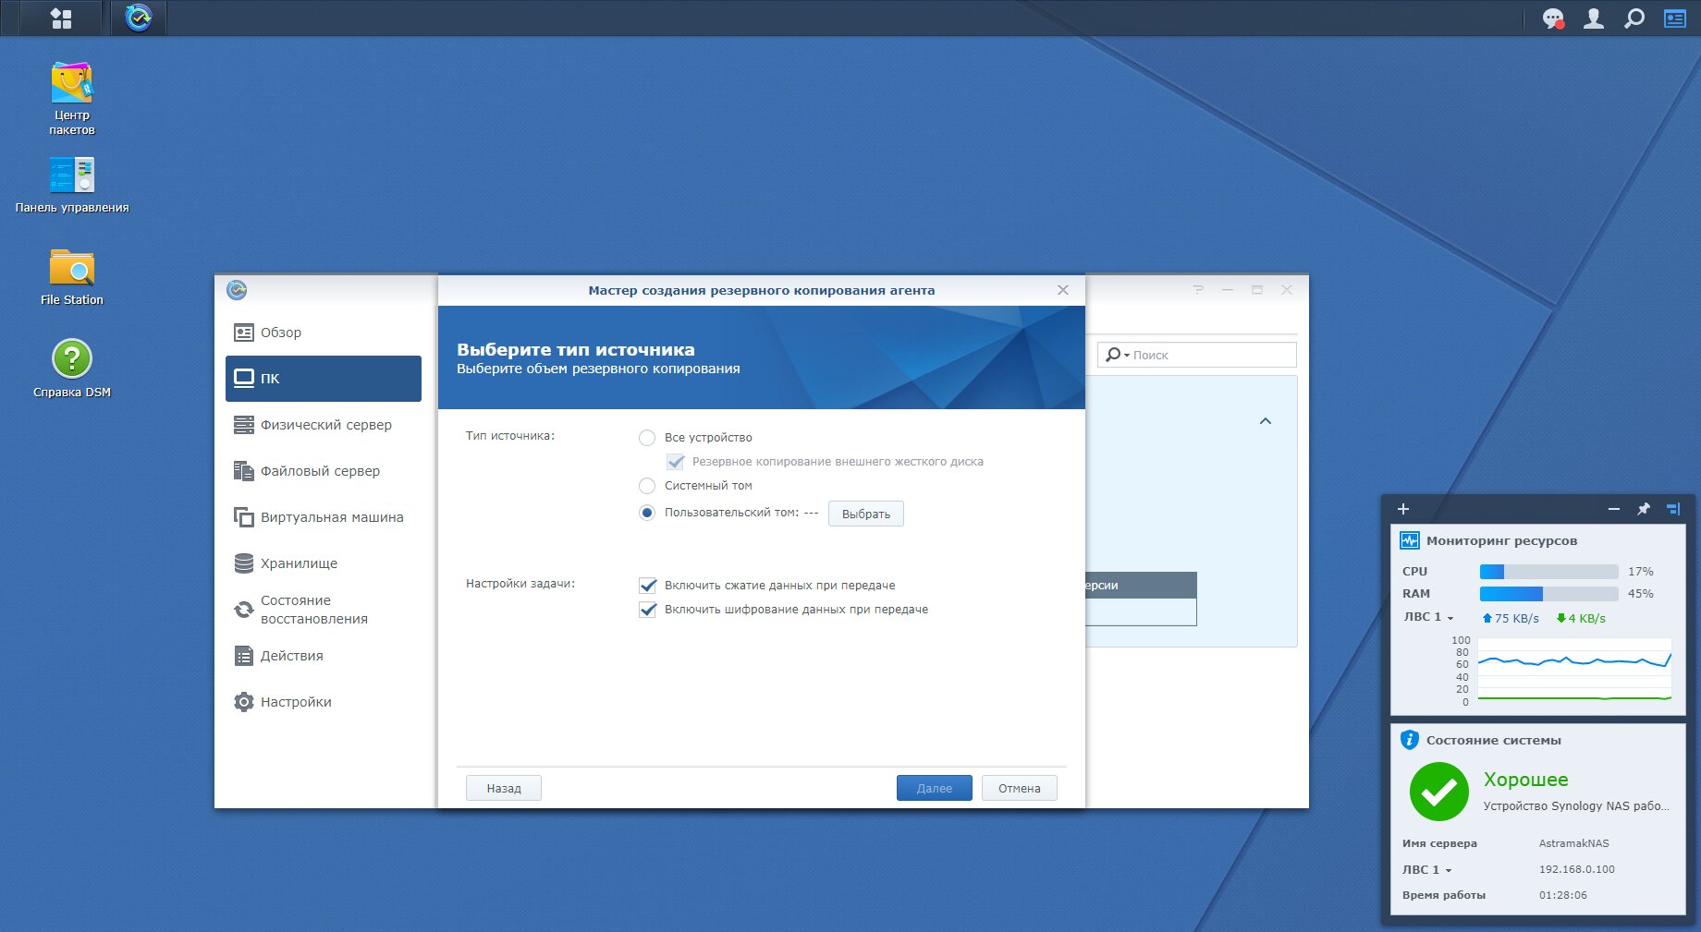Viewport: 1701px width, 932px height.
Task: Select the Системный том radio option
Action: [x=647, y=486]
